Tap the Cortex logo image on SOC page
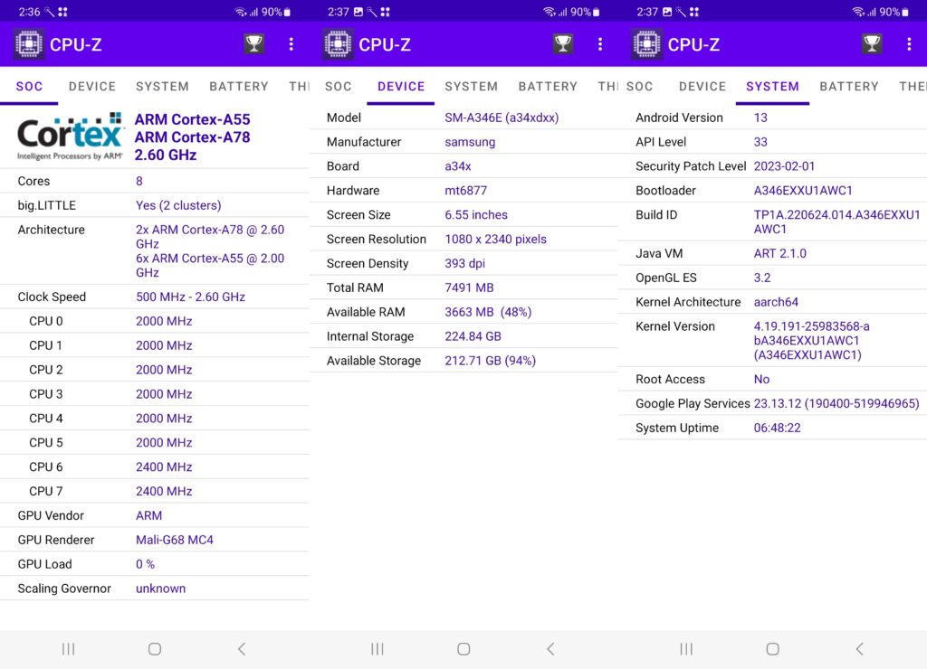927x669 pixels. (x=70, y=137)
